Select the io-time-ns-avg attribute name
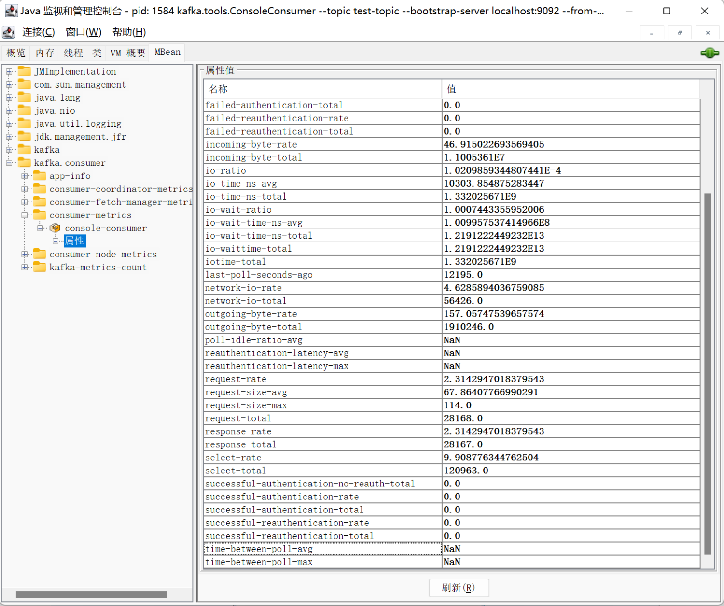This screenshot has width=724, height=606. tap(241, 183)
